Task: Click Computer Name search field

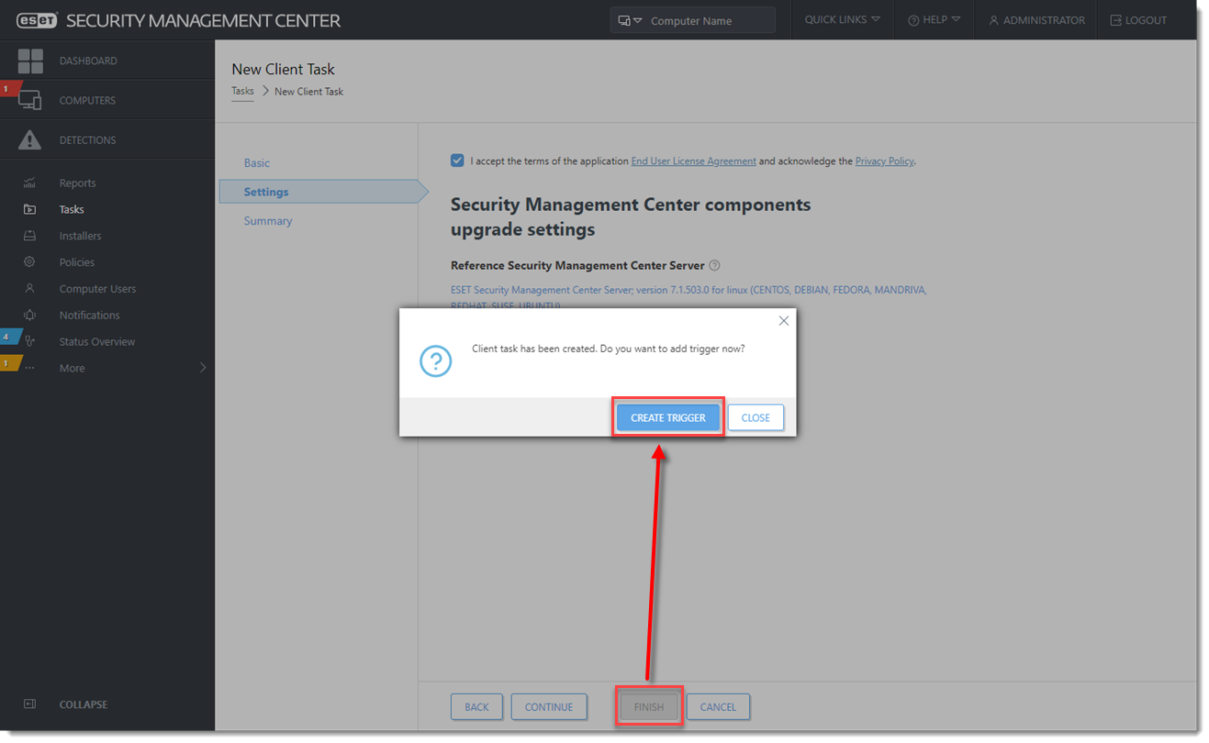Action: click(x=708, y=20)
